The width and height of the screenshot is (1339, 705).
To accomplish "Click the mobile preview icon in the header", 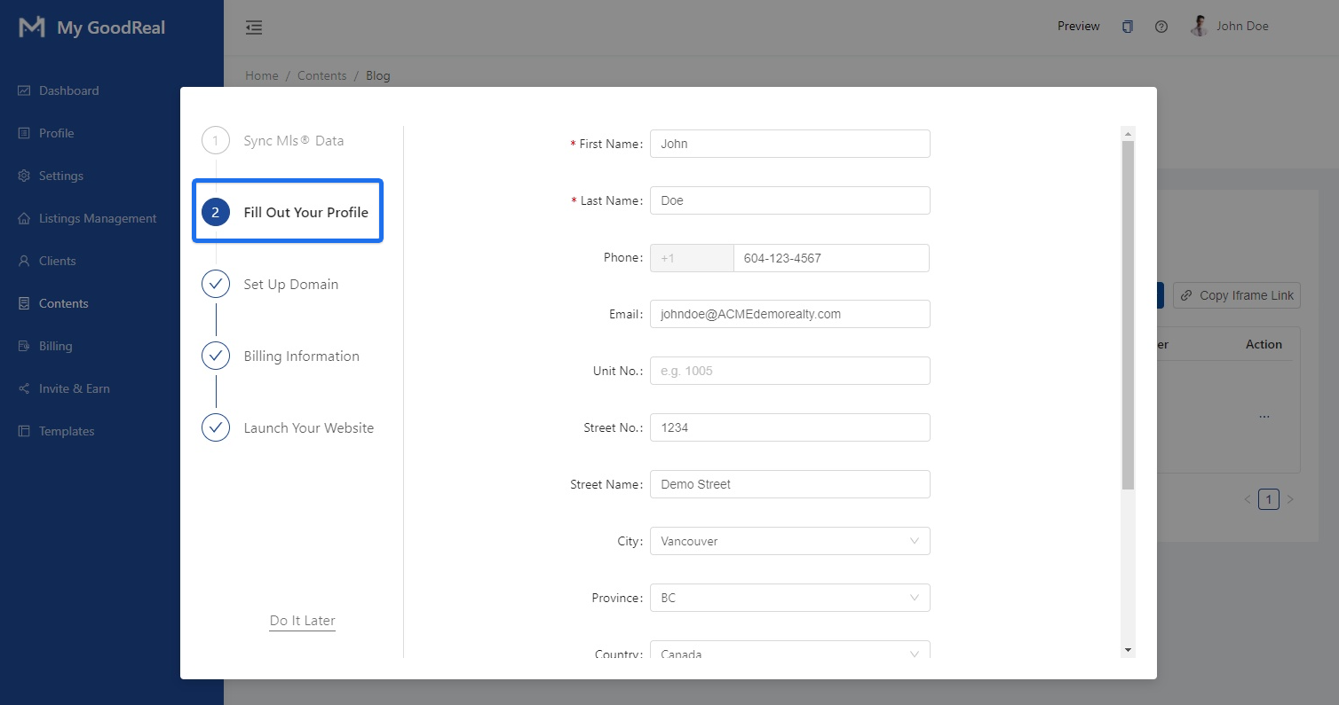I will pyautogui.click(x=1127, y=26).
